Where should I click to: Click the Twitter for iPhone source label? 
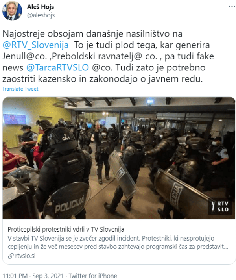point(93,276)
